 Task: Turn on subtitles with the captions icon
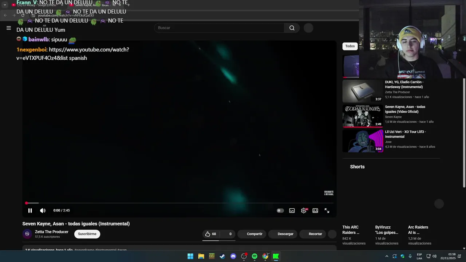tap(292, 210)
